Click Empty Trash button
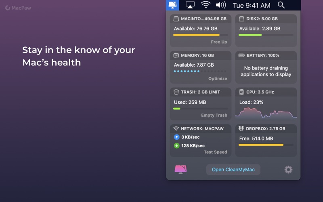 tap(214, 115)
